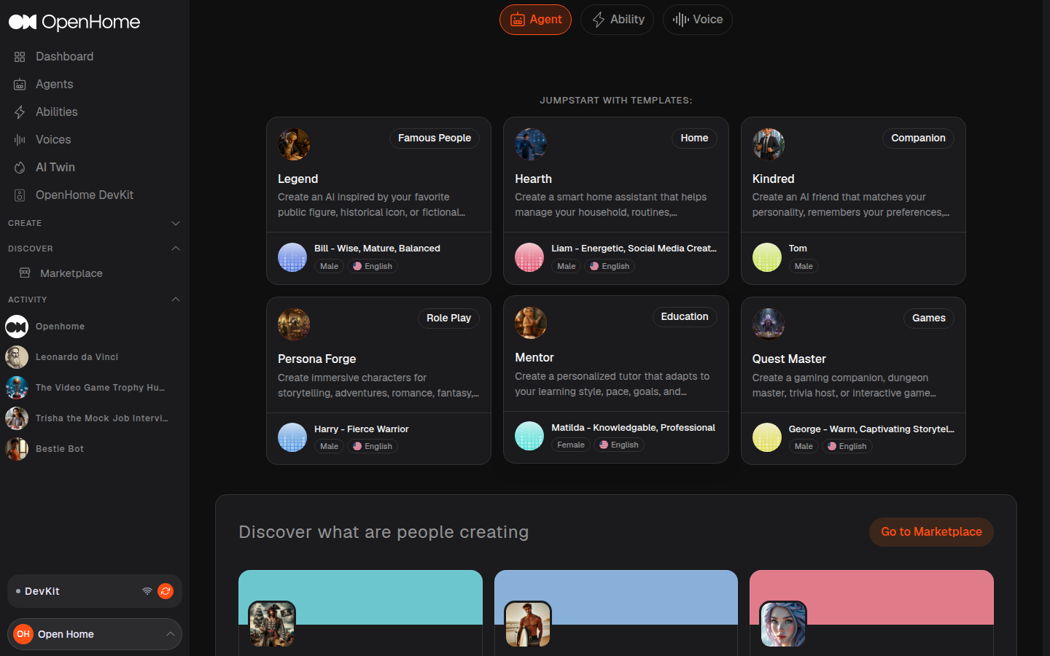Collapse the ACTIVITY section
The image size is (1050, 656).
pyautogui.click(x=175, y=300)
